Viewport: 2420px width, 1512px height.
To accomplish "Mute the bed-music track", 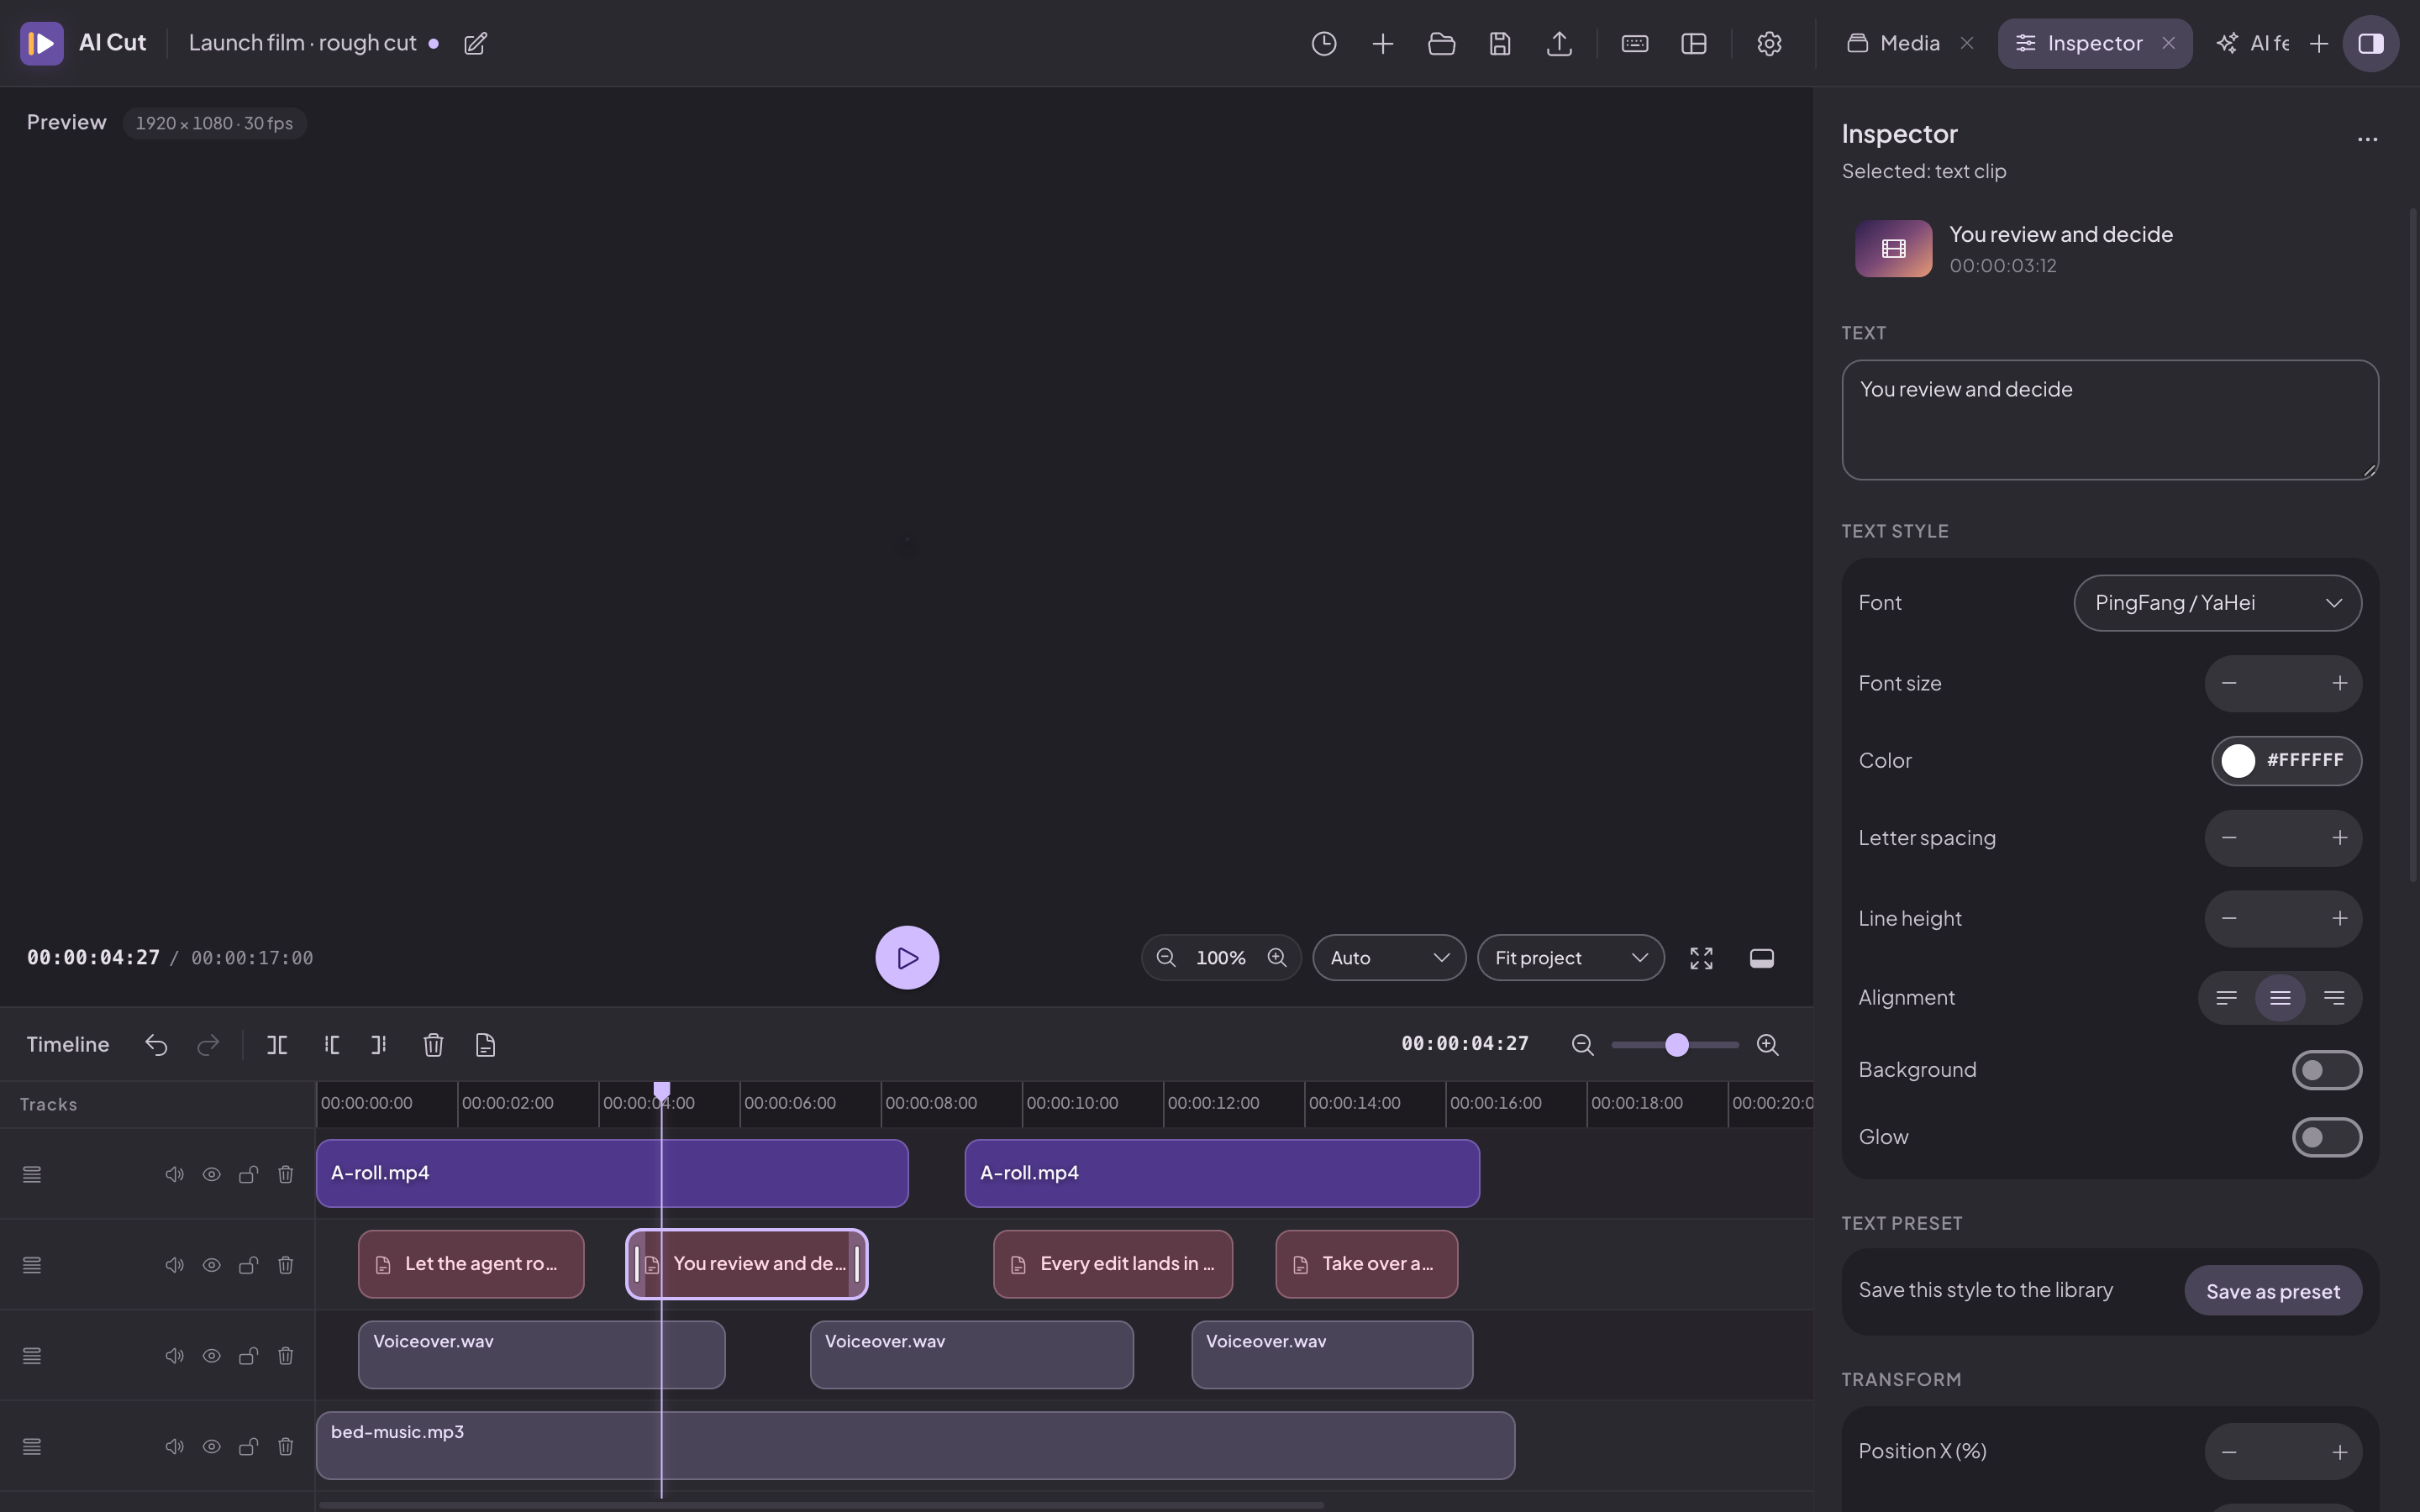I will click(174, 1446).
